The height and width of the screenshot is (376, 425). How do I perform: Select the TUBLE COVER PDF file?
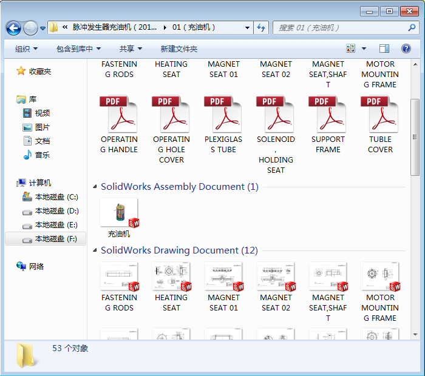click(x=380, y=115)
